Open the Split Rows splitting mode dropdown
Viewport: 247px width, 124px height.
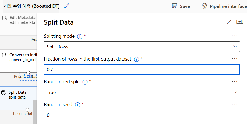(x=142, y=47)
